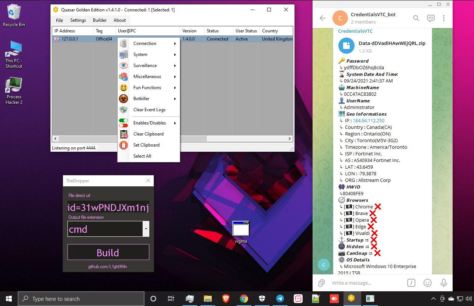
Task: Sort by the IP Address column header
Action: (x=73, y=31)
